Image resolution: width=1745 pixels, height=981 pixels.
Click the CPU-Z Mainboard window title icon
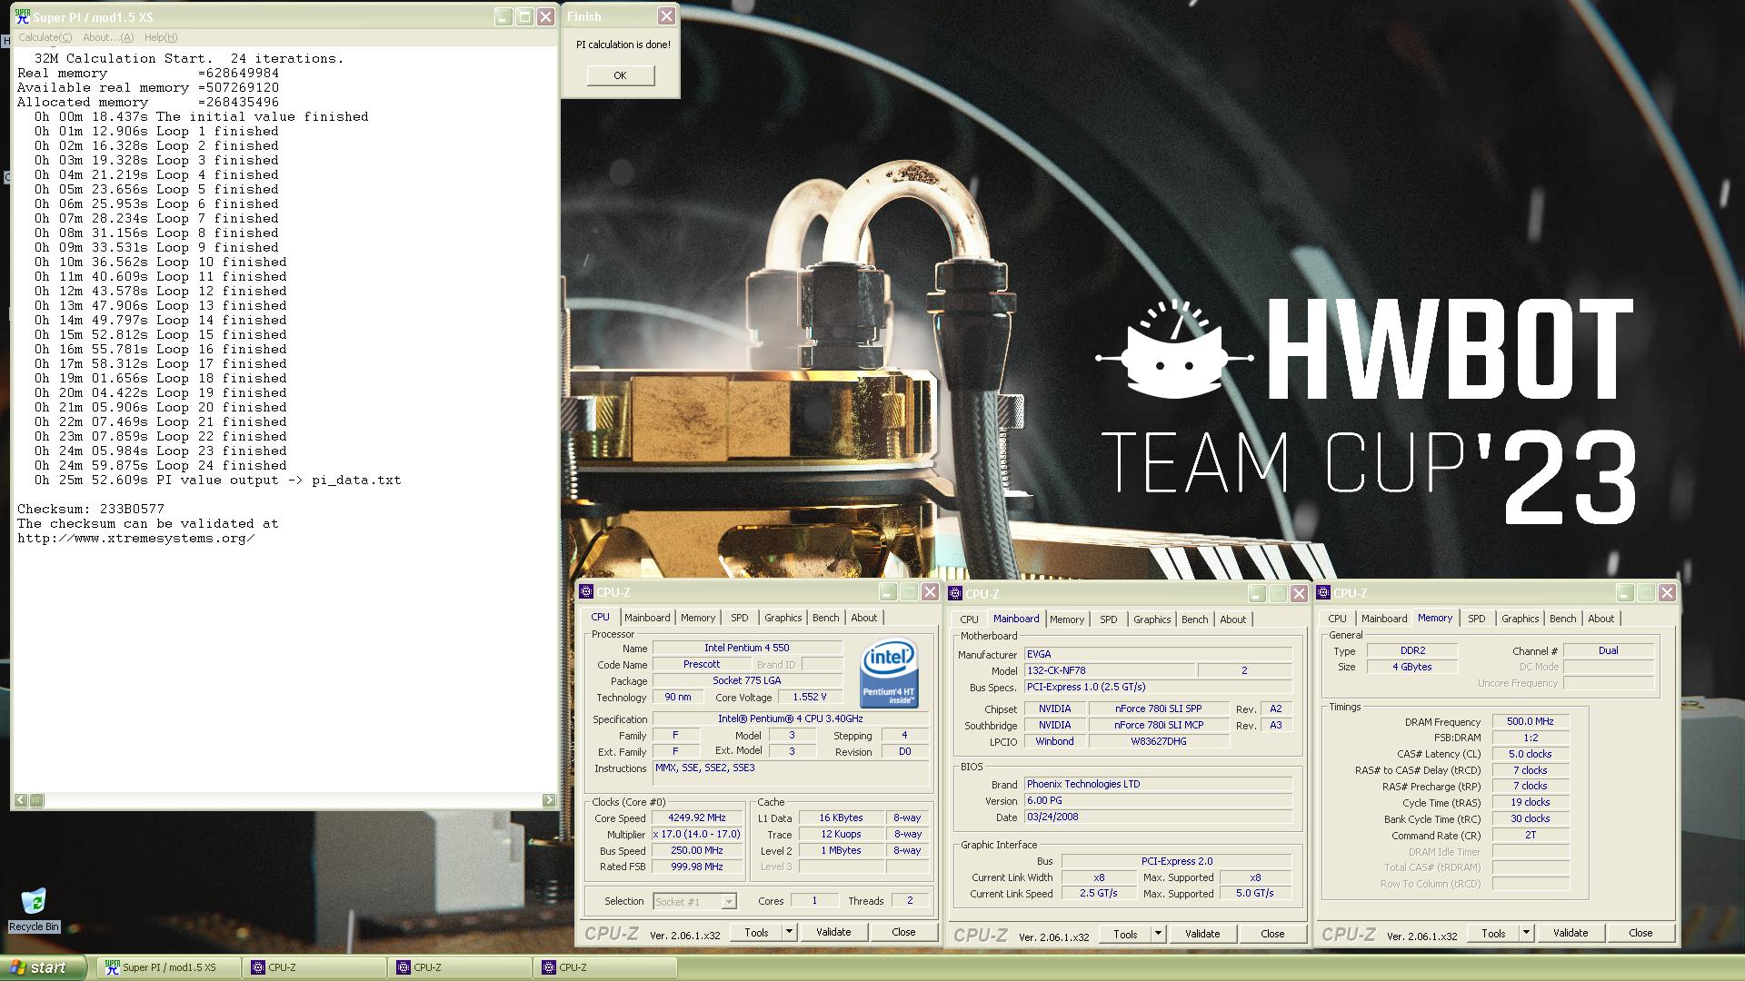click(x=955, y=594)
